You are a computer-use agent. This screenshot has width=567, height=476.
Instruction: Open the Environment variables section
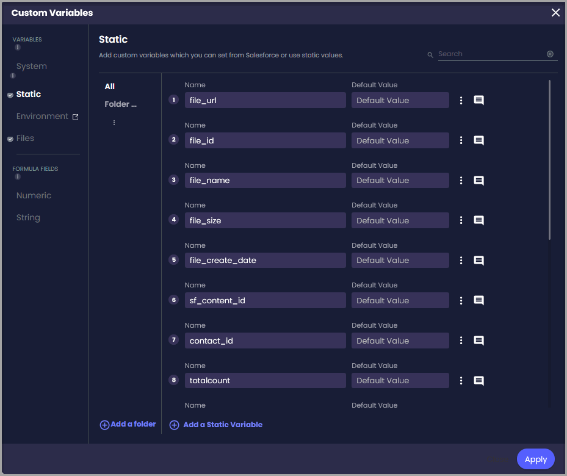pos(42,116)
